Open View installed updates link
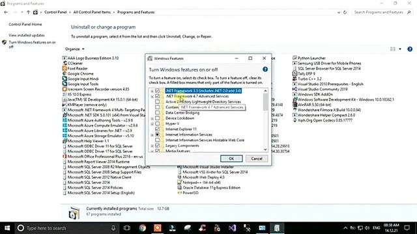Image resolution: width=417 pixels, height=234 pixels. pyautogui.click(x=27, y=35)
